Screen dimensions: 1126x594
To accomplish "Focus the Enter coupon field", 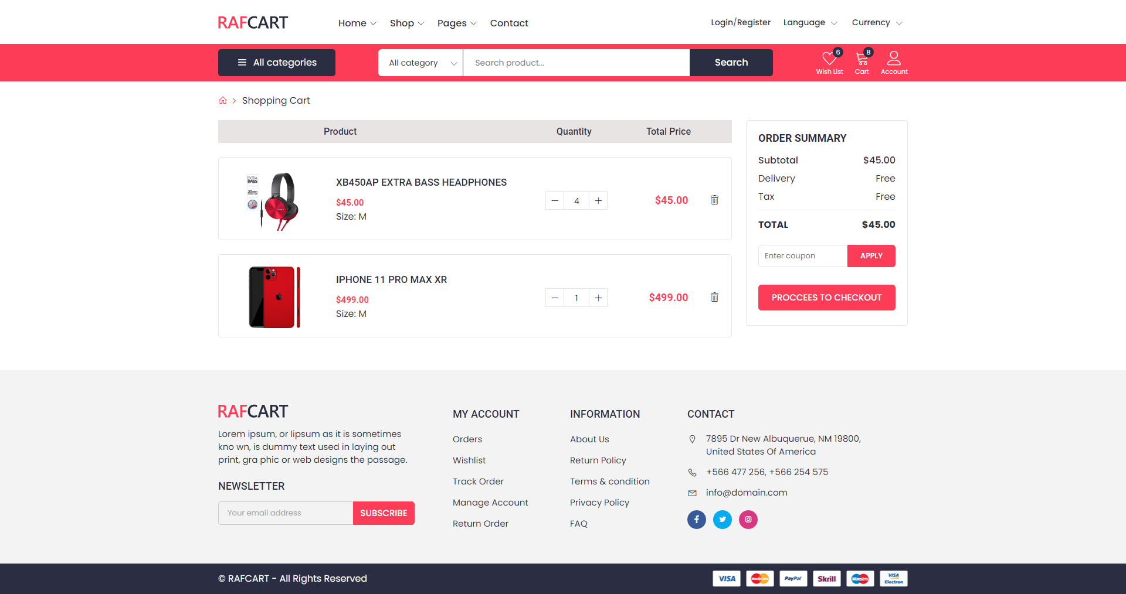I will (x=803, y=256).
